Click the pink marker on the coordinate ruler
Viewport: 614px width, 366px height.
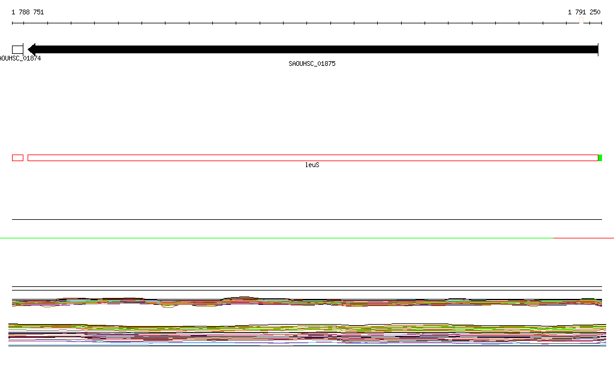coord(582,20)
